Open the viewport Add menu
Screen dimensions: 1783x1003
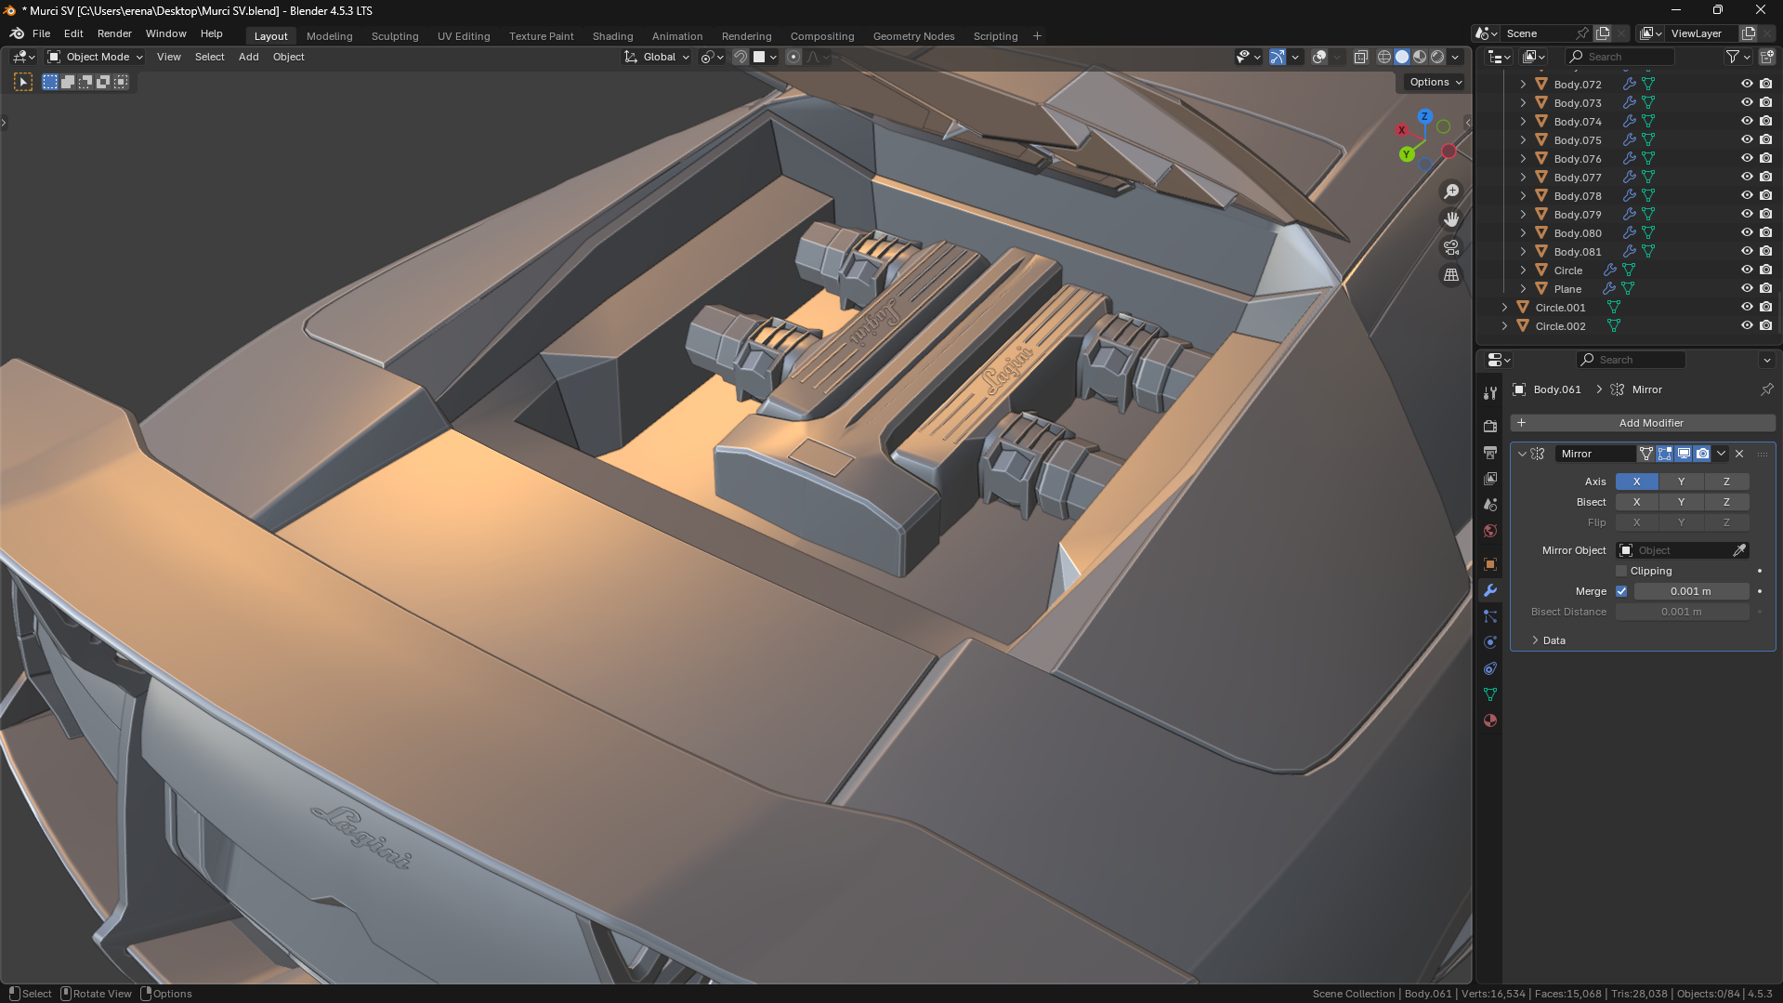click(x=249, y=57)
